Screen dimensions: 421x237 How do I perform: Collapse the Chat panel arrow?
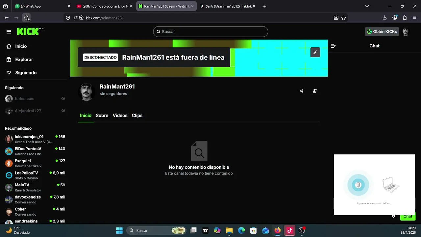(333, 46)
